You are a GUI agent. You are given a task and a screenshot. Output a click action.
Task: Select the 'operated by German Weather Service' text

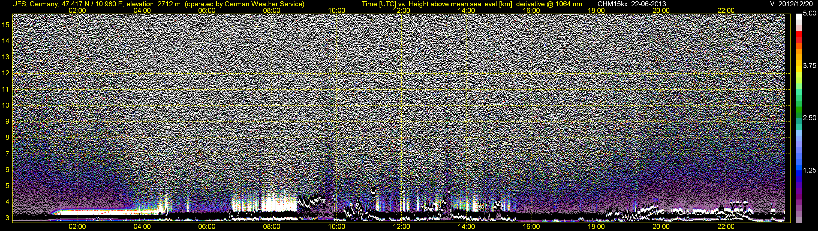[245, 4]
